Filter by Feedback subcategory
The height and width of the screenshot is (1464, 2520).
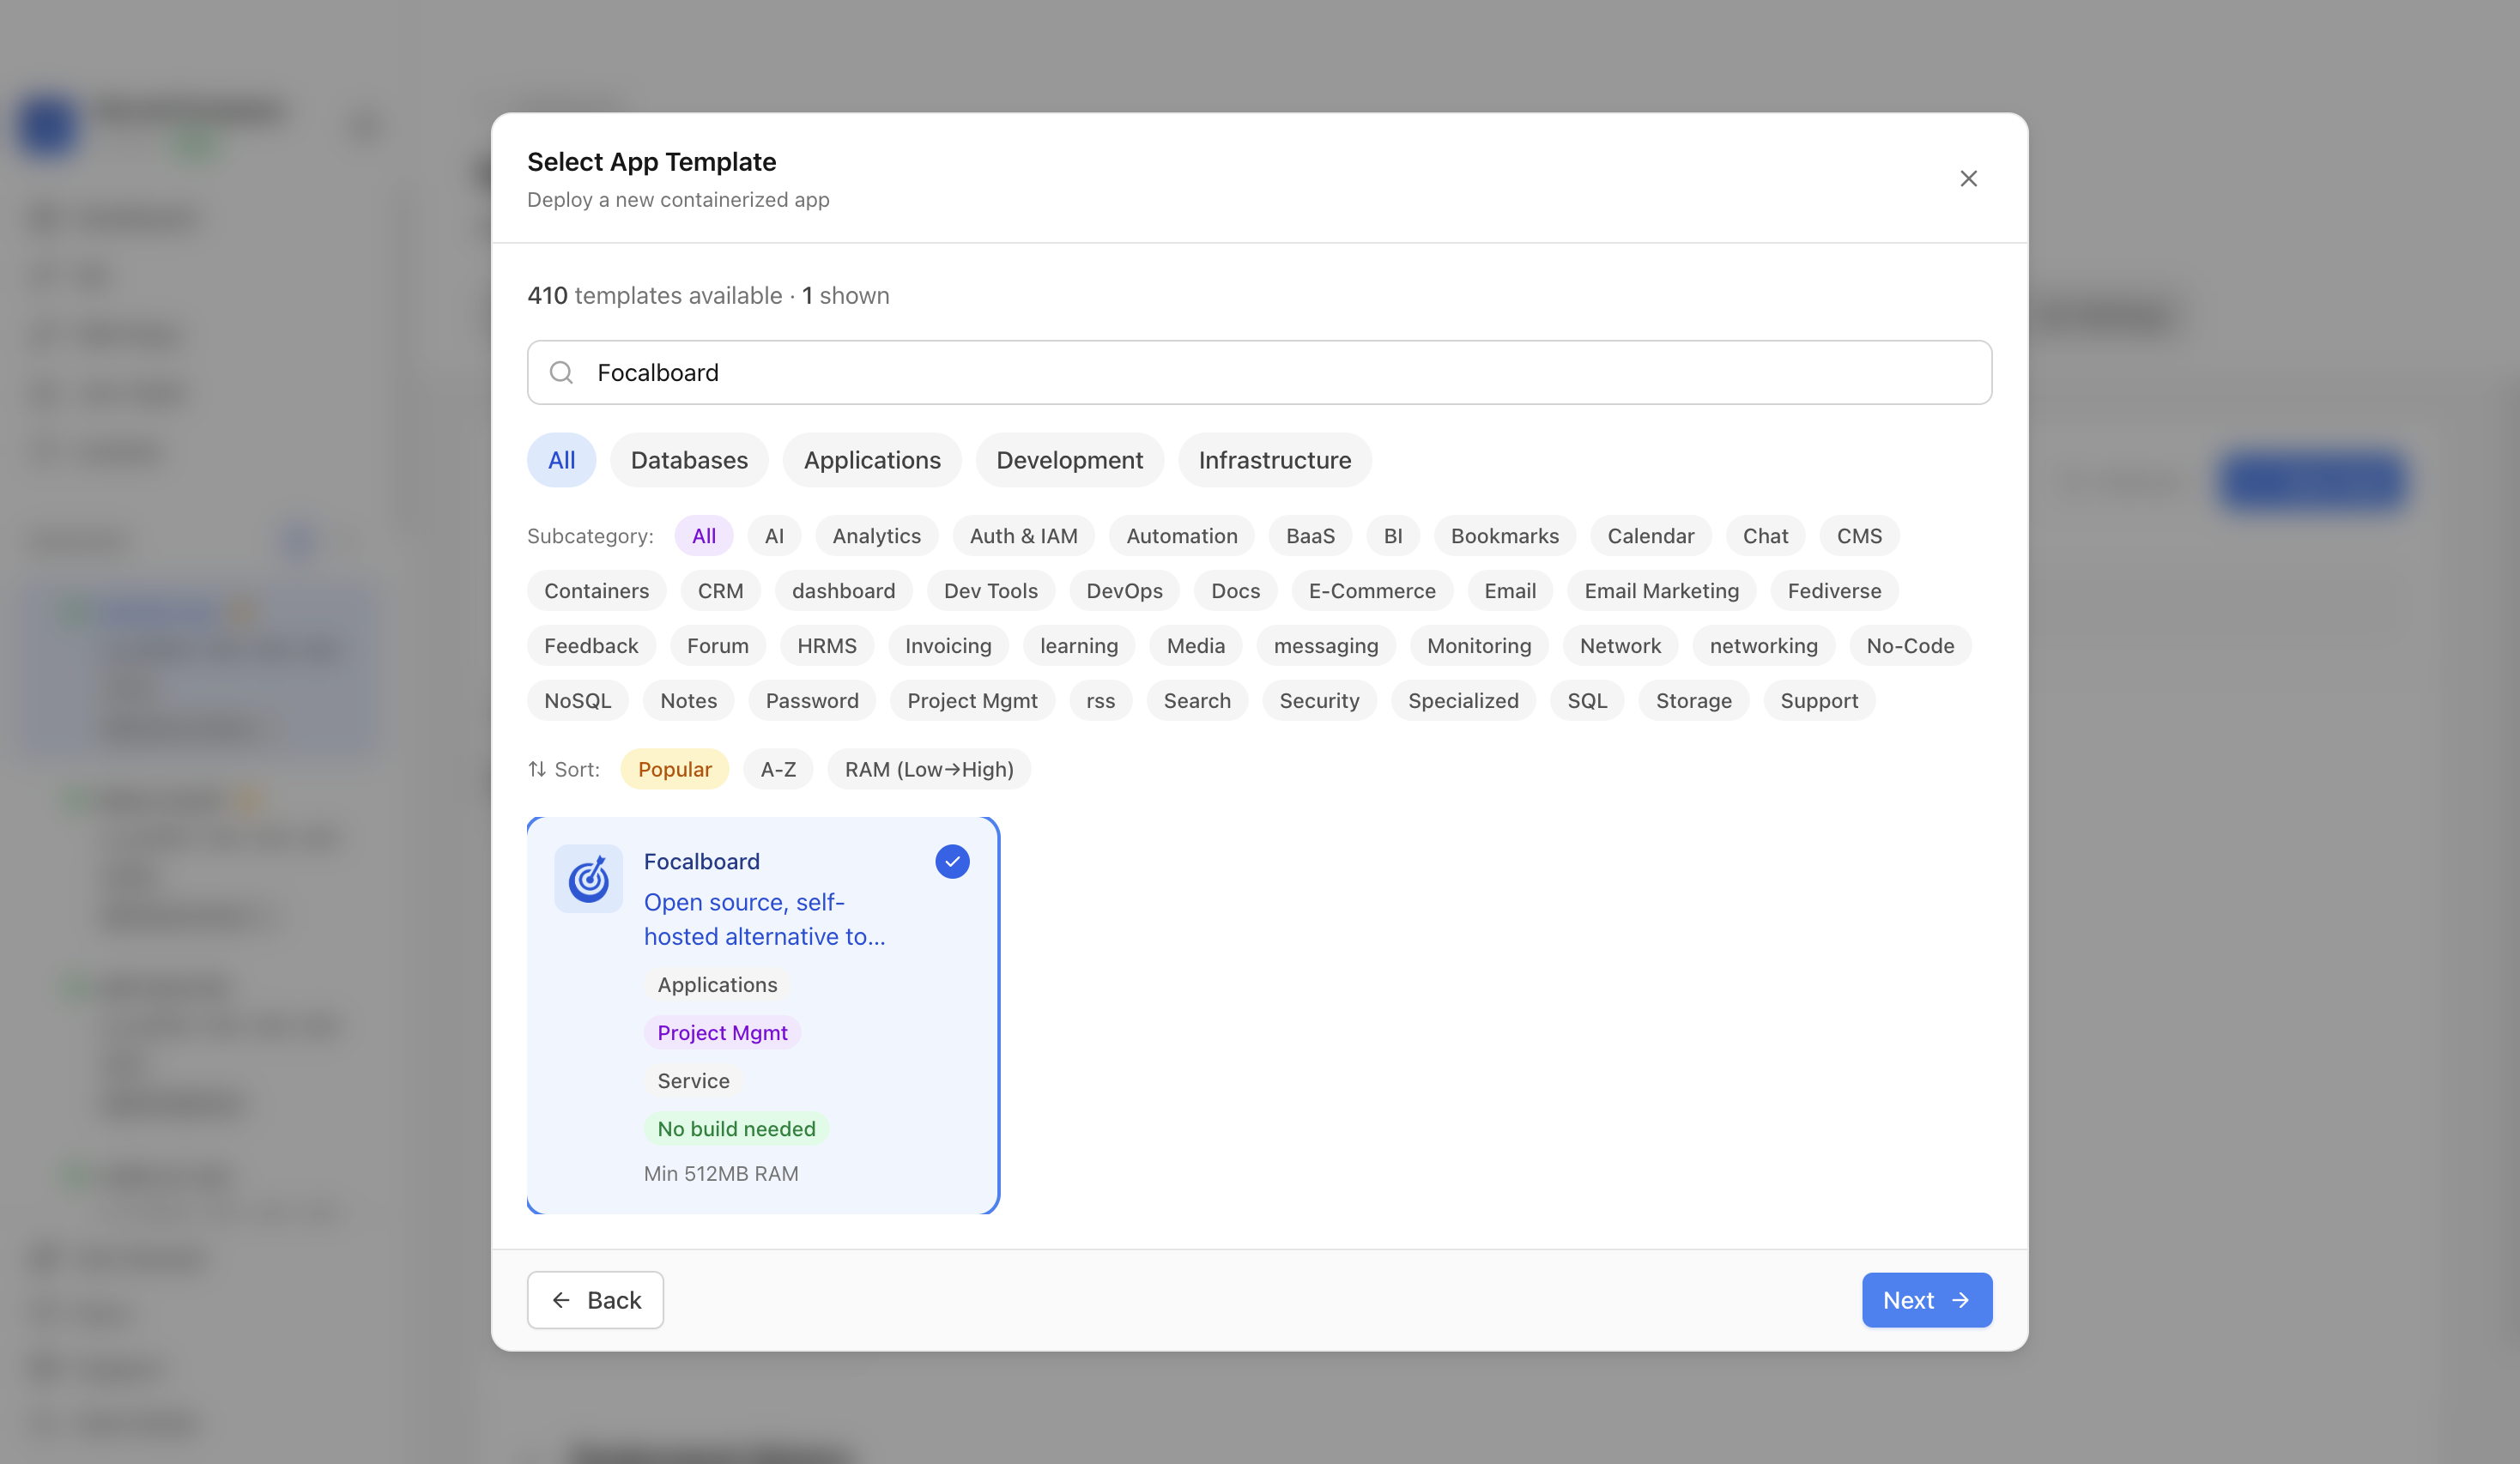pyautogui.click(x=591, y=646)
